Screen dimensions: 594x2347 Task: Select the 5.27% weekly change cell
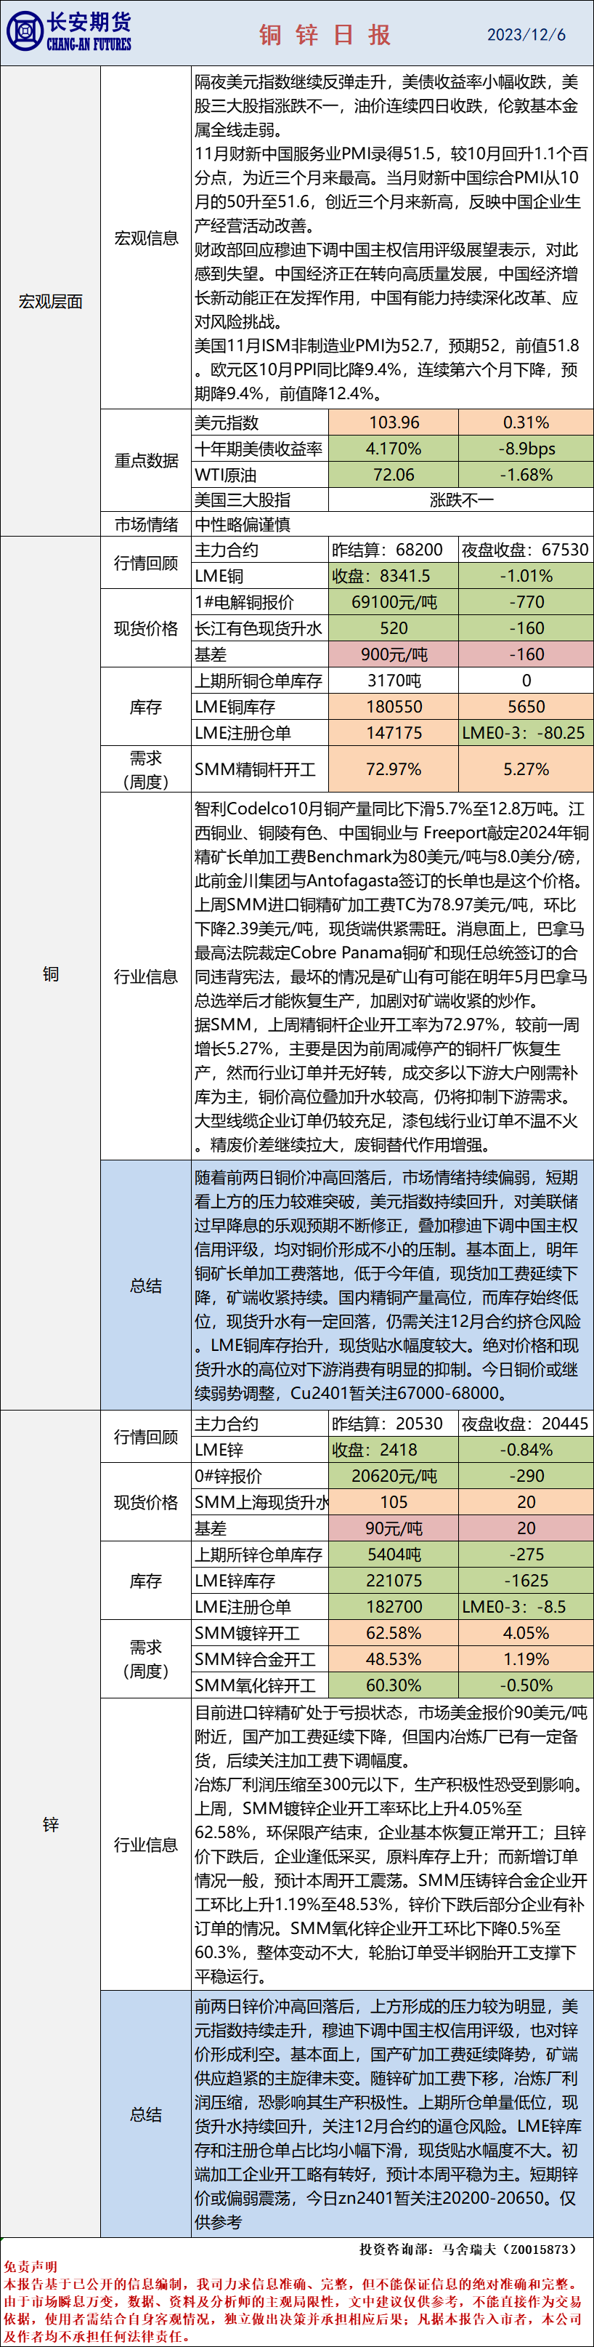[526, 769]
